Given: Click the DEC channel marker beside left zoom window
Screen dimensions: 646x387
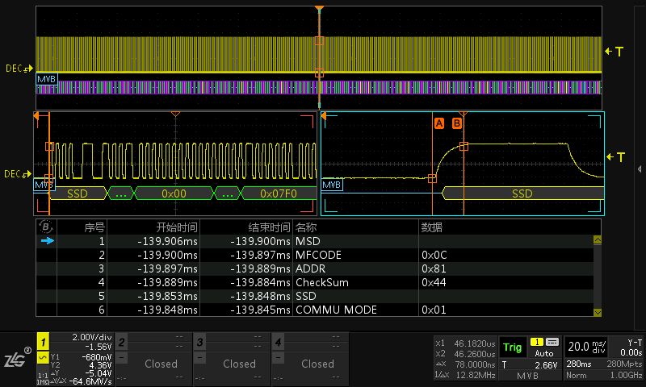Looking at the screenshot, I should (x=18, y=174).
